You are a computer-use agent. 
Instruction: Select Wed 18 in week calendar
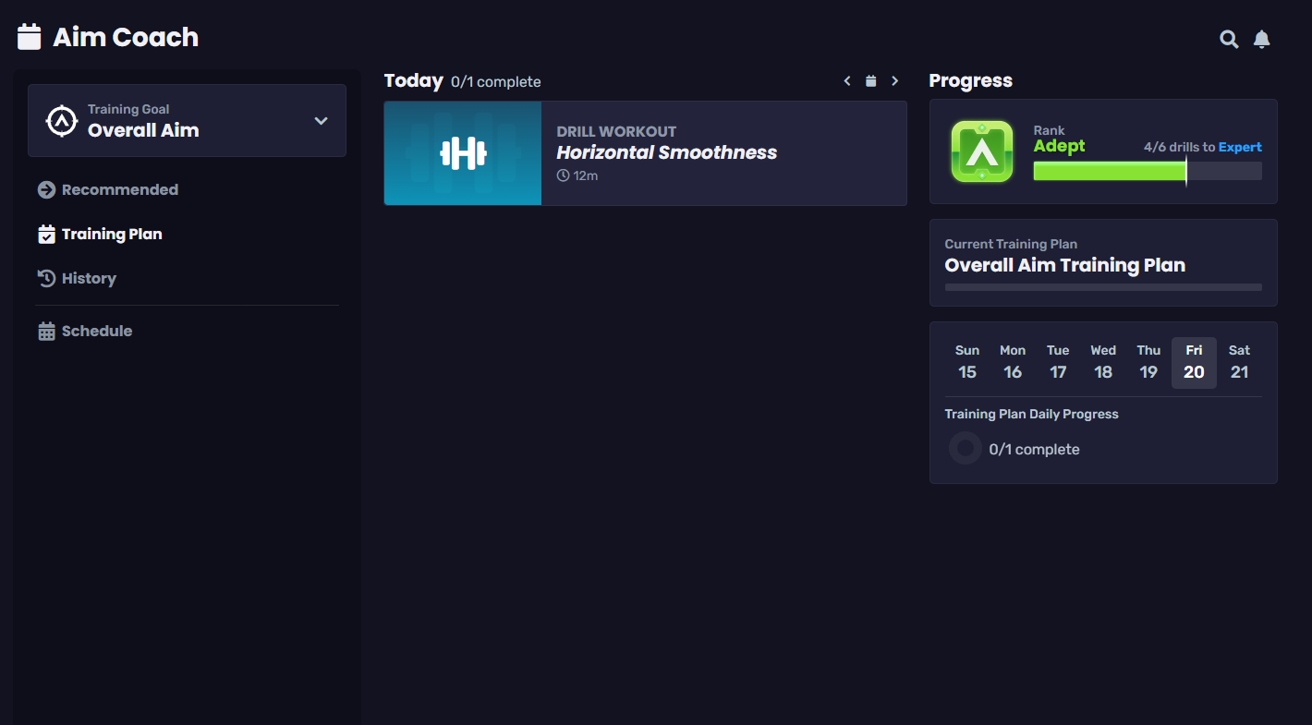[1103, 362]
